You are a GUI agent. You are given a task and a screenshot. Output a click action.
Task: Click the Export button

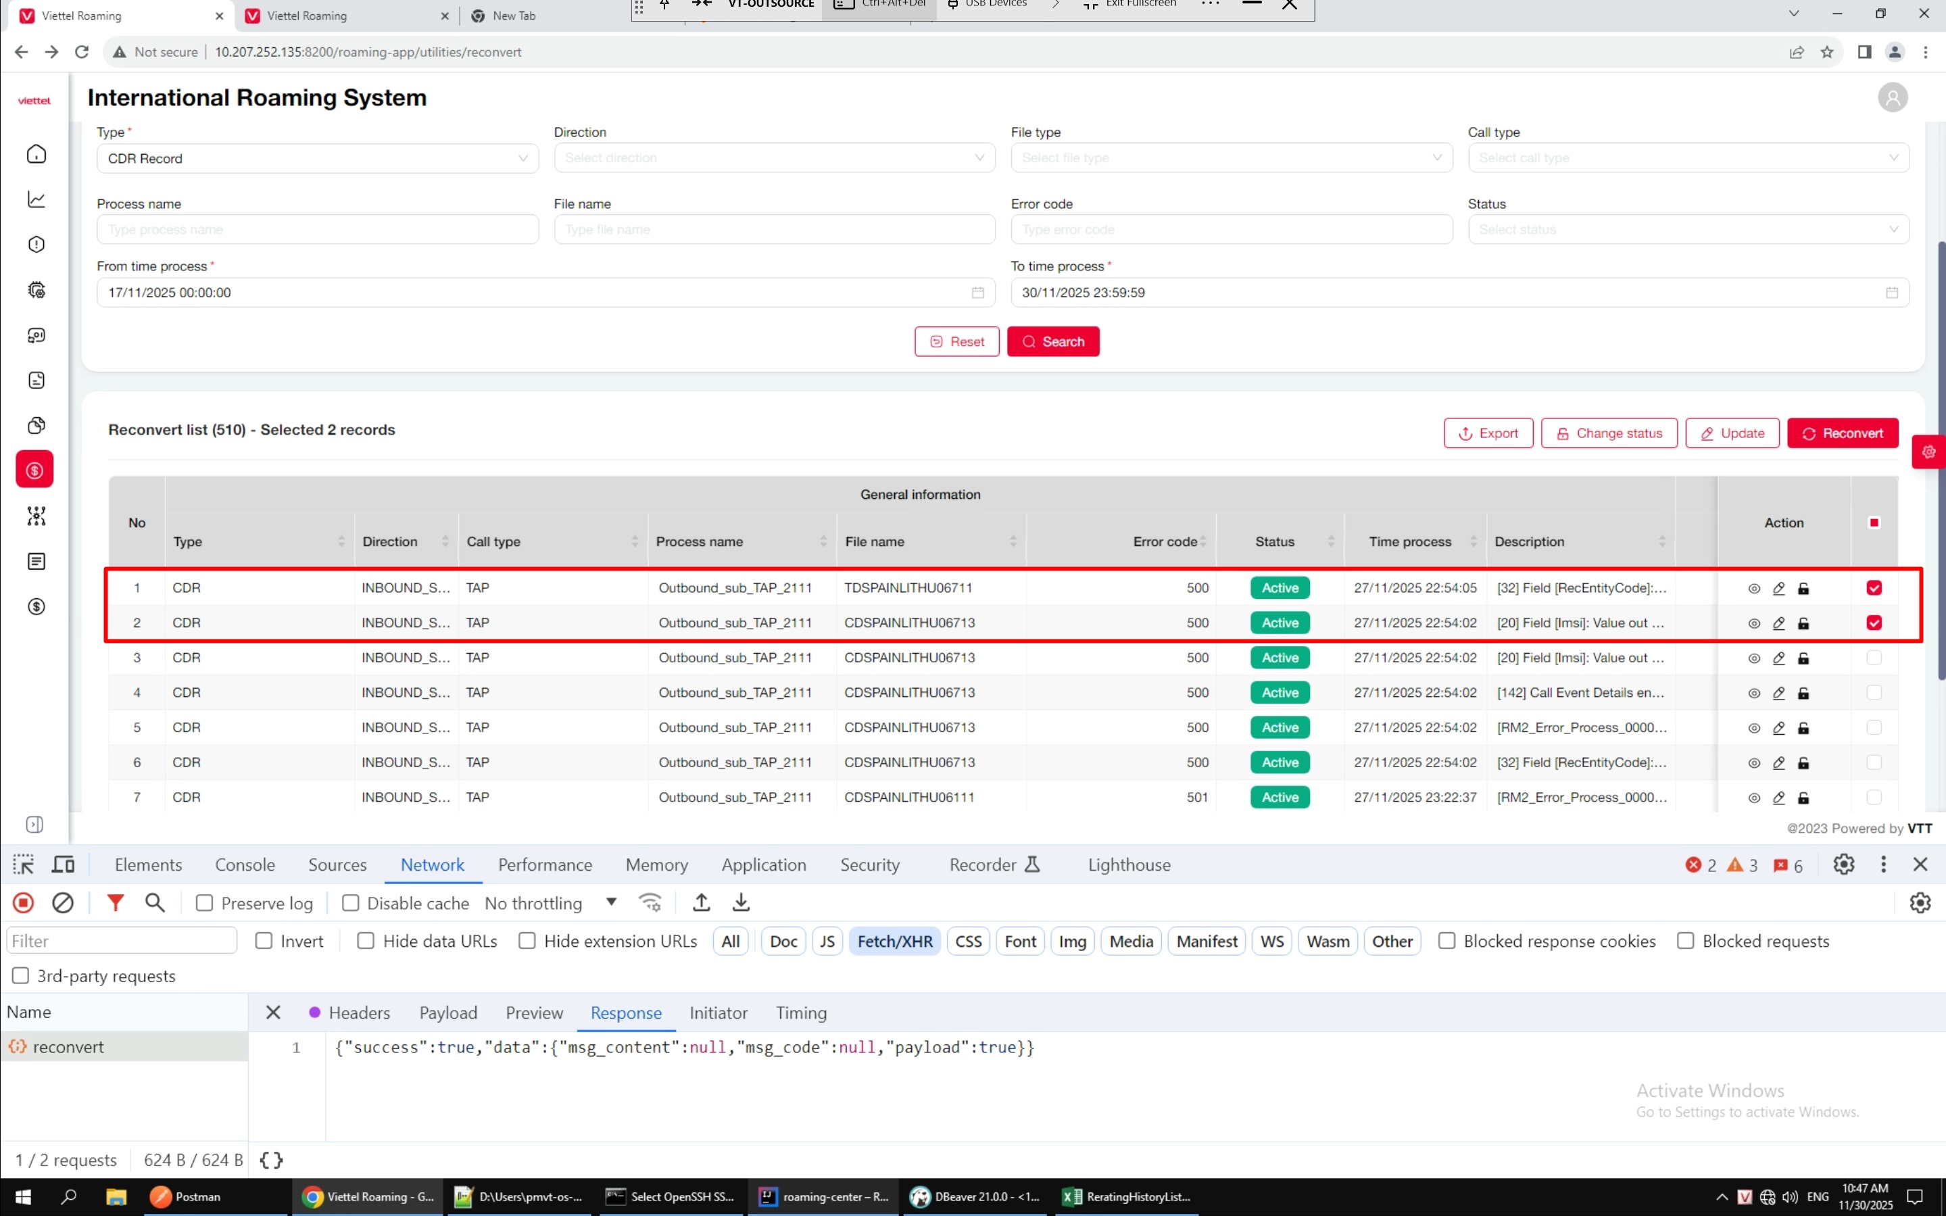pos(1488,433)
